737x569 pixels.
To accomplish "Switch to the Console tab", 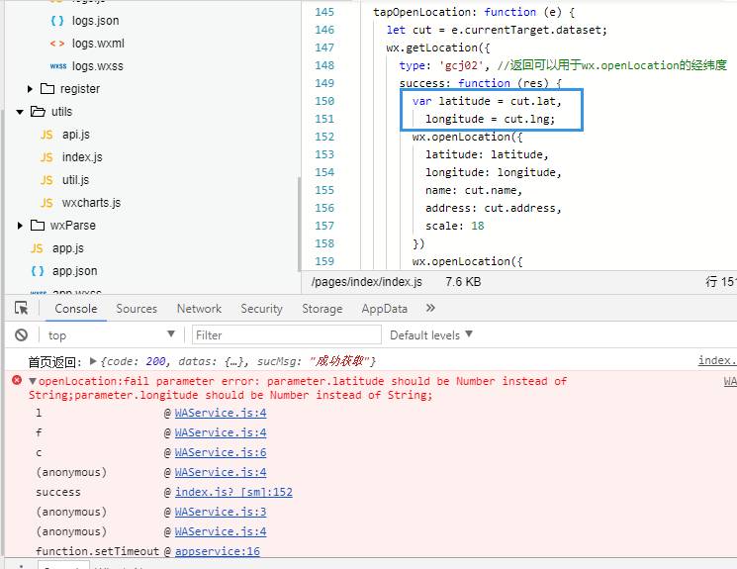I will [76, 309].
